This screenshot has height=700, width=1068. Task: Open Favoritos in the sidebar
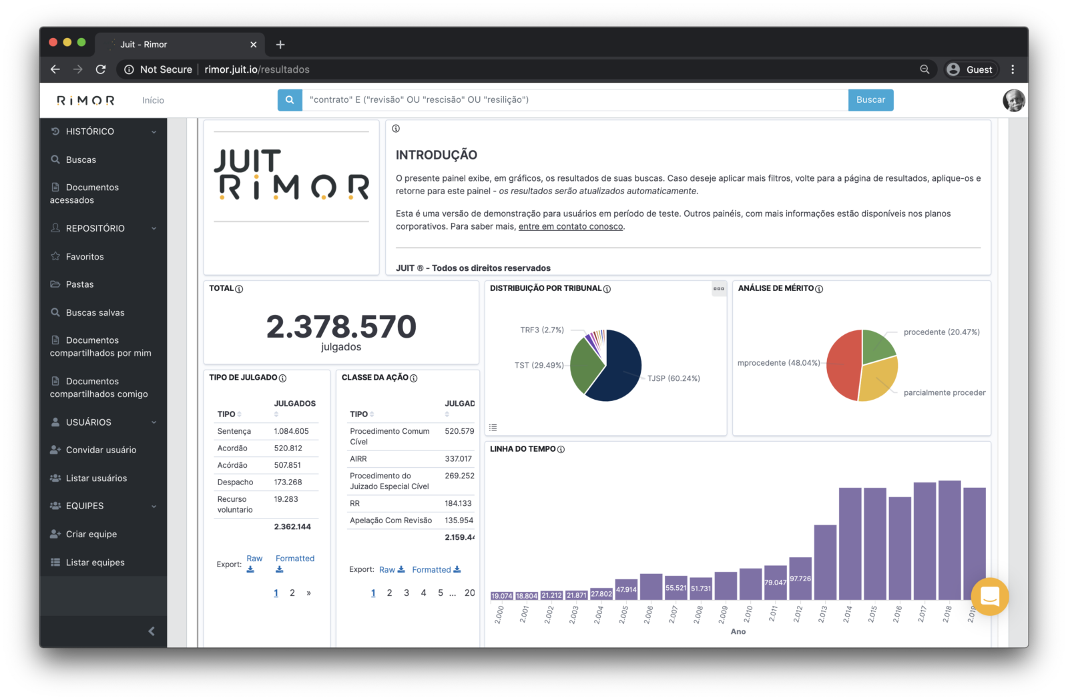(85, 257)
